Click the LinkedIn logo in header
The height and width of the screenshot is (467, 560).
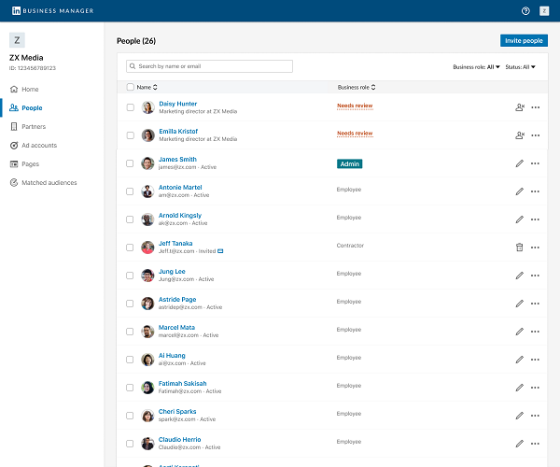coord(14,10)
